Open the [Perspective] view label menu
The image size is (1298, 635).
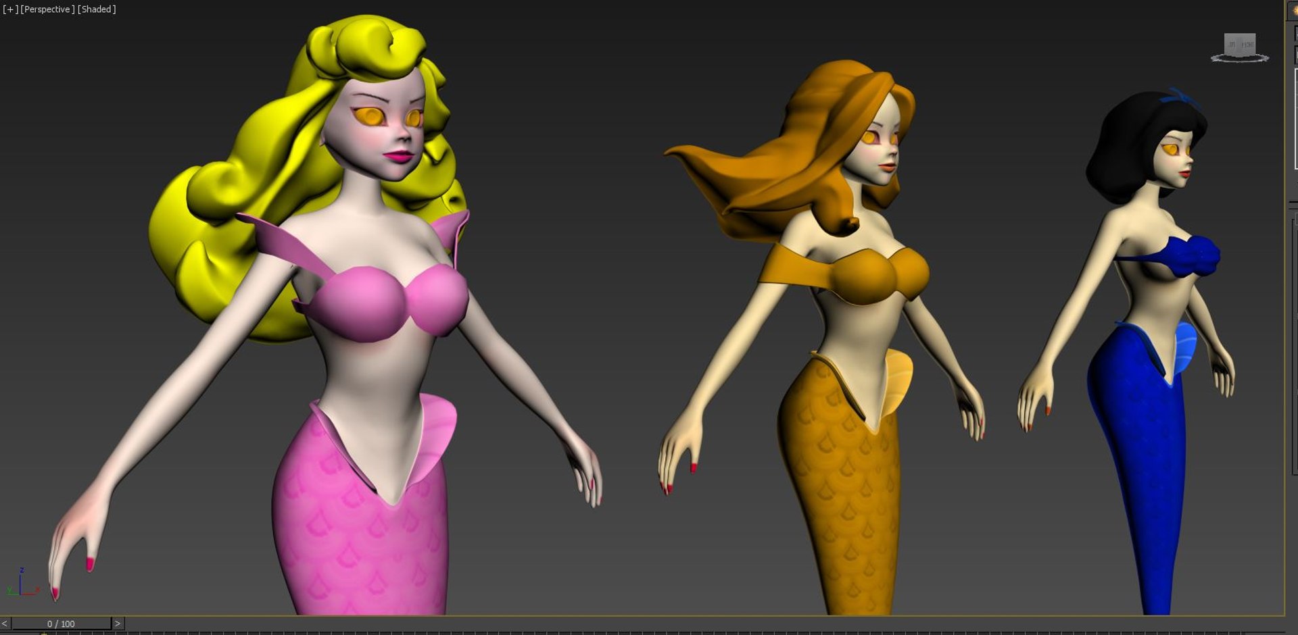click(47, 9)
